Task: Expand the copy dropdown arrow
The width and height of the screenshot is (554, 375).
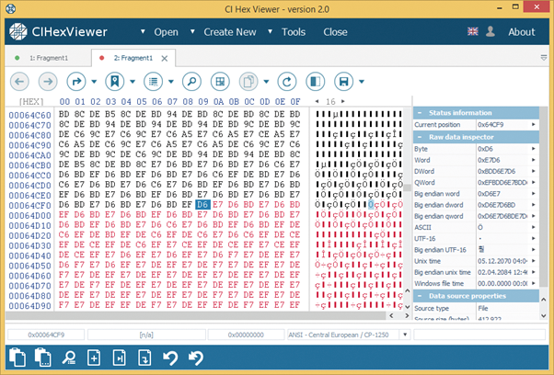Action: pyautogui.click(x=266, y=82)
